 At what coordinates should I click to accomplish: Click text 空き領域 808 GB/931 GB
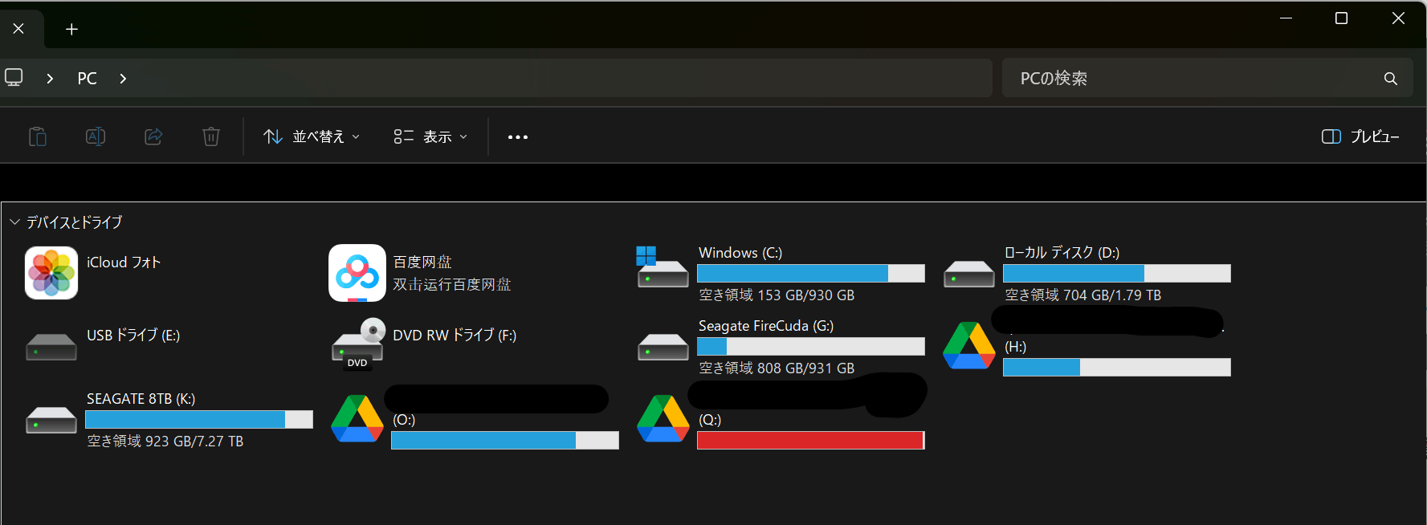(x=777, y=368)
